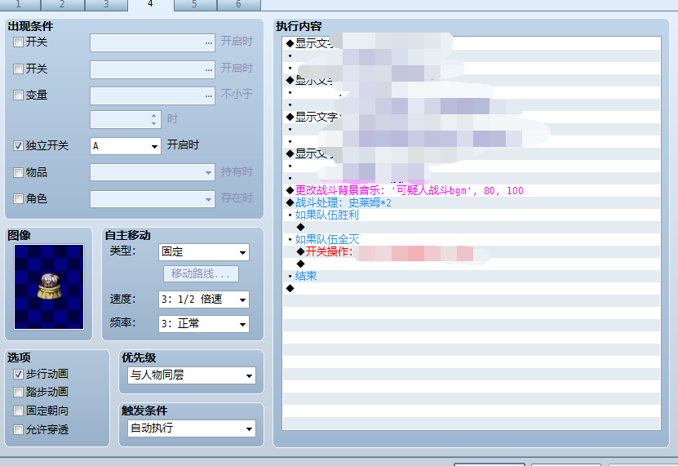
Task: Uncheck the 步行动画 option
Action: pos(18,375)
